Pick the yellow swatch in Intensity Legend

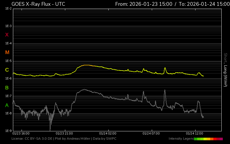point(205,139)
